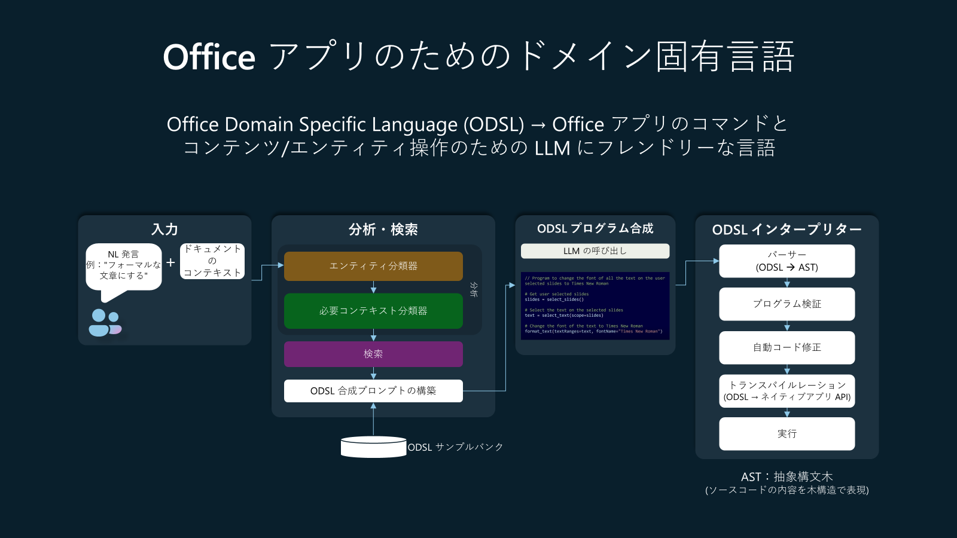Click the ODSL プログラム合成 panel heading
The image size is (957, 538).
pos(595,228)
